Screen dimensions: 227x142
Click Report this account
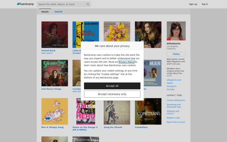[176, 122]
